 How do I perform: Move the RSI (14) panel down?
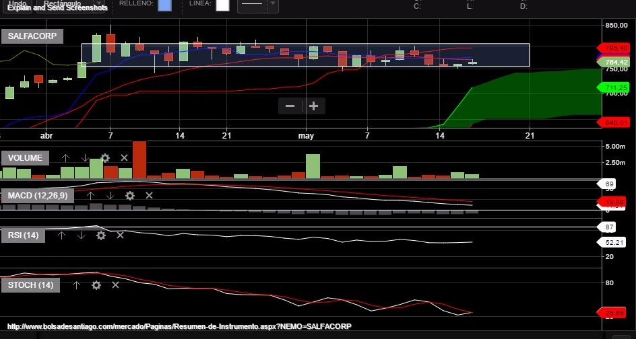81,235
